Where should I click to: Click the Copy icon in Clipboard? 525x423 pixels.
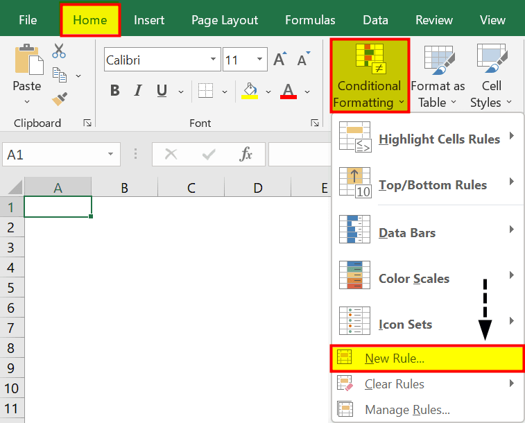tap(60, 75)
